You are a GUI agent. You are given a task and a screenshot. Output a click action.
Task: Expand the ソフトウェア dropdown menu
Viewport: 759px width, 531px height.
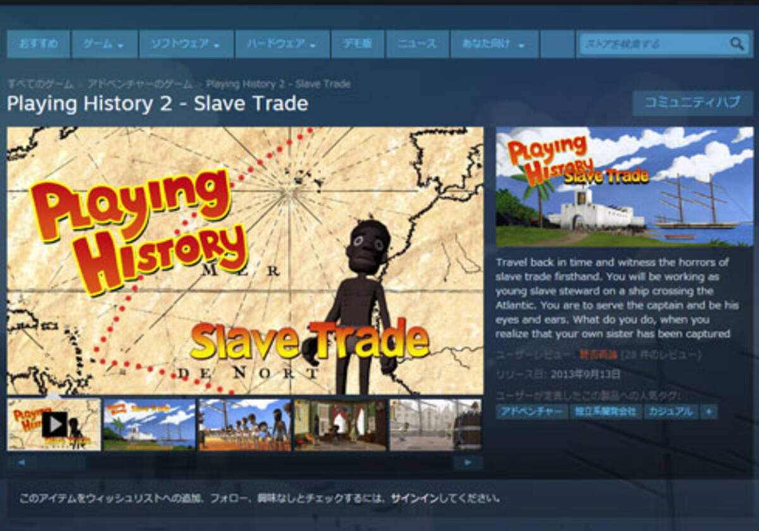point(186,44)
